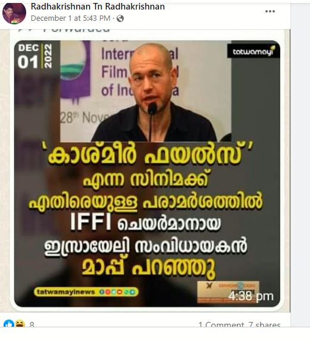
Task: Open the three-dots post options menu
Action: pyautogui.click(x=270, y=11)
